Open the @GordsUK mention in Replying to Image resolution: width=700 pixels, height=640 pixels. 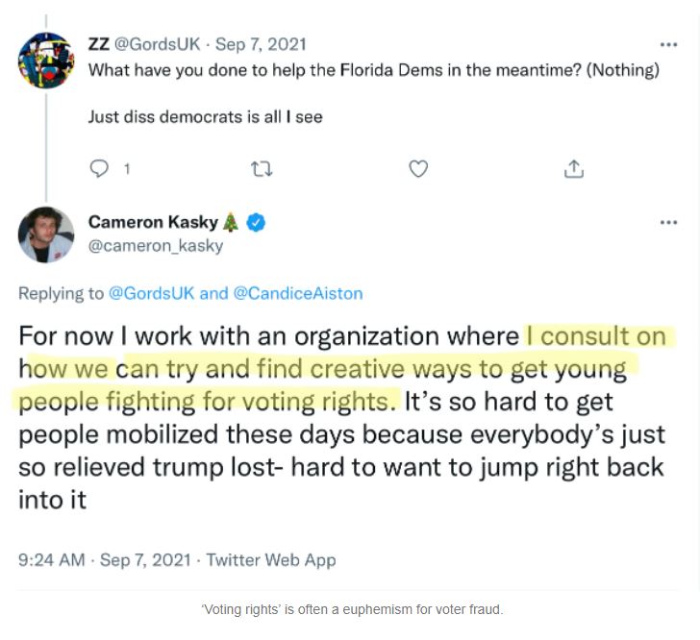coord(152,293)
